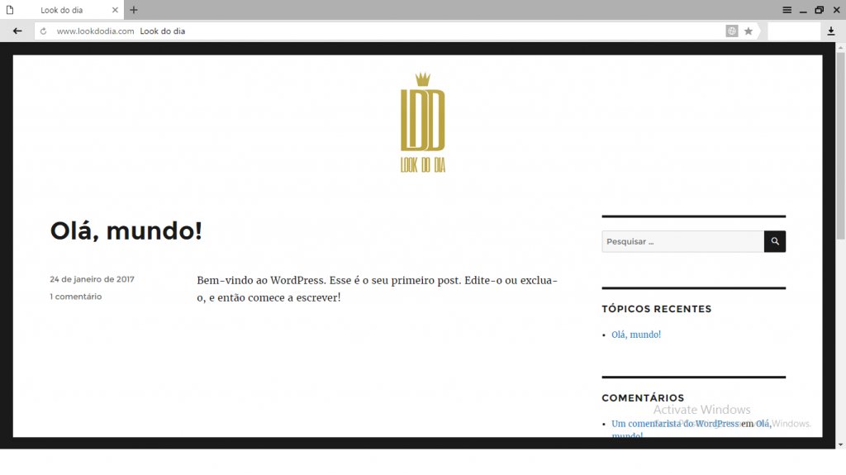Bookmark this page with star icon
Viewport: 846px width, 475px height.
[x=749, y=31]
